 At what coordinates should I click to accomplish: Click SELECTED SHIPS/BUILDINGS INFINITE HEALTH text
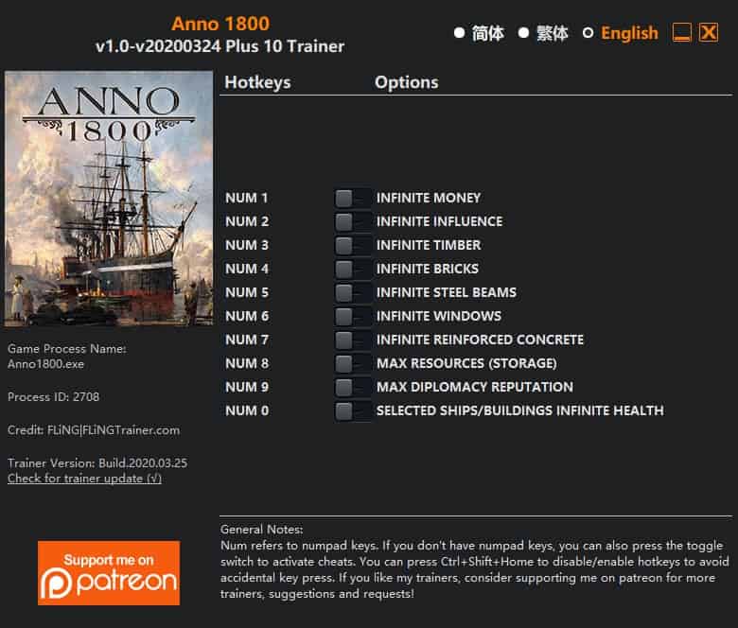click(x=520, y=410)
